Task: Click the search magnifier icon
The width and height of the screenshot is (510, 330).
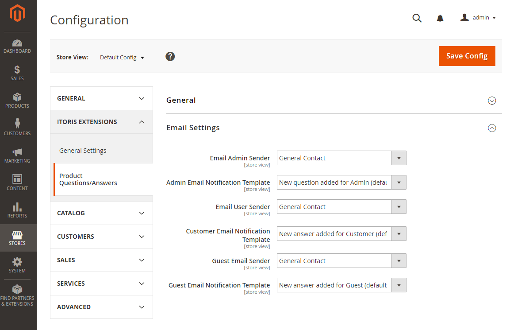Action: point(417,18)
